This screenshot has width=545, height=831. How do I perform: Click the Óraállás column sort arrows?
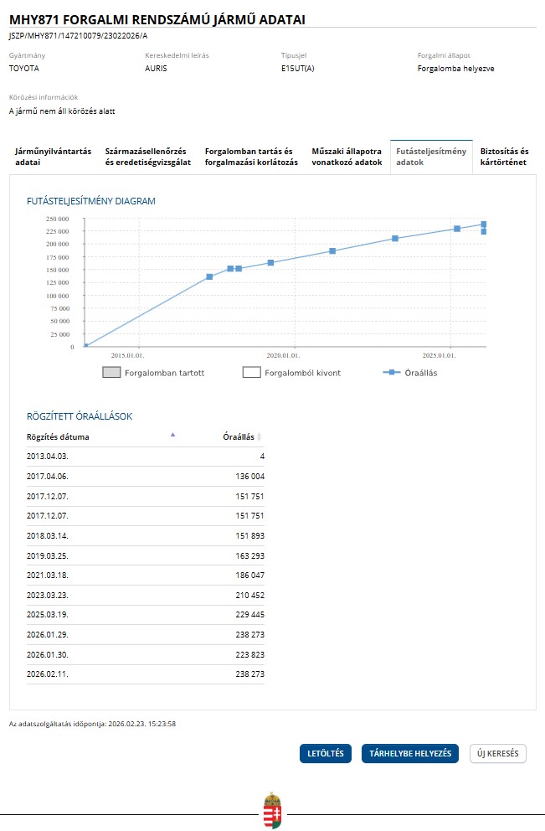260,437
